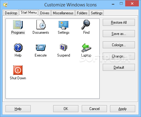Click the Apply button
Screen dimensions: 141x117
[122, 109]
